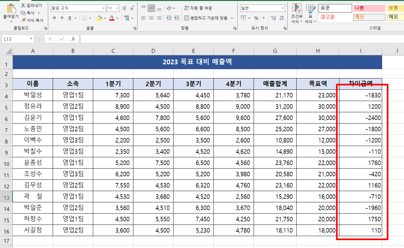
Task: Expand the Copy options arrow
Action: click(x=39, y=13)
